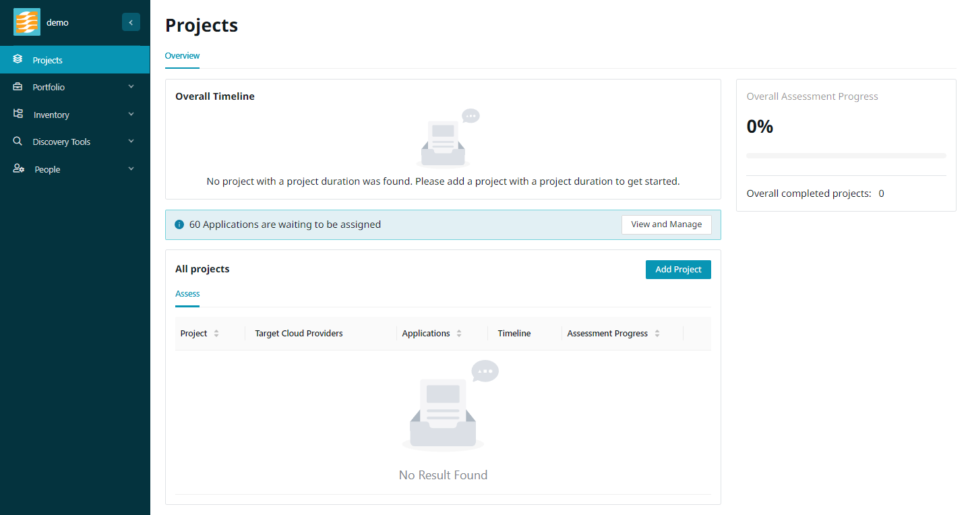The image size is (970, 515).
Task: Click the Overall Assessment Progress bar
Action: (x=846, y=156)
